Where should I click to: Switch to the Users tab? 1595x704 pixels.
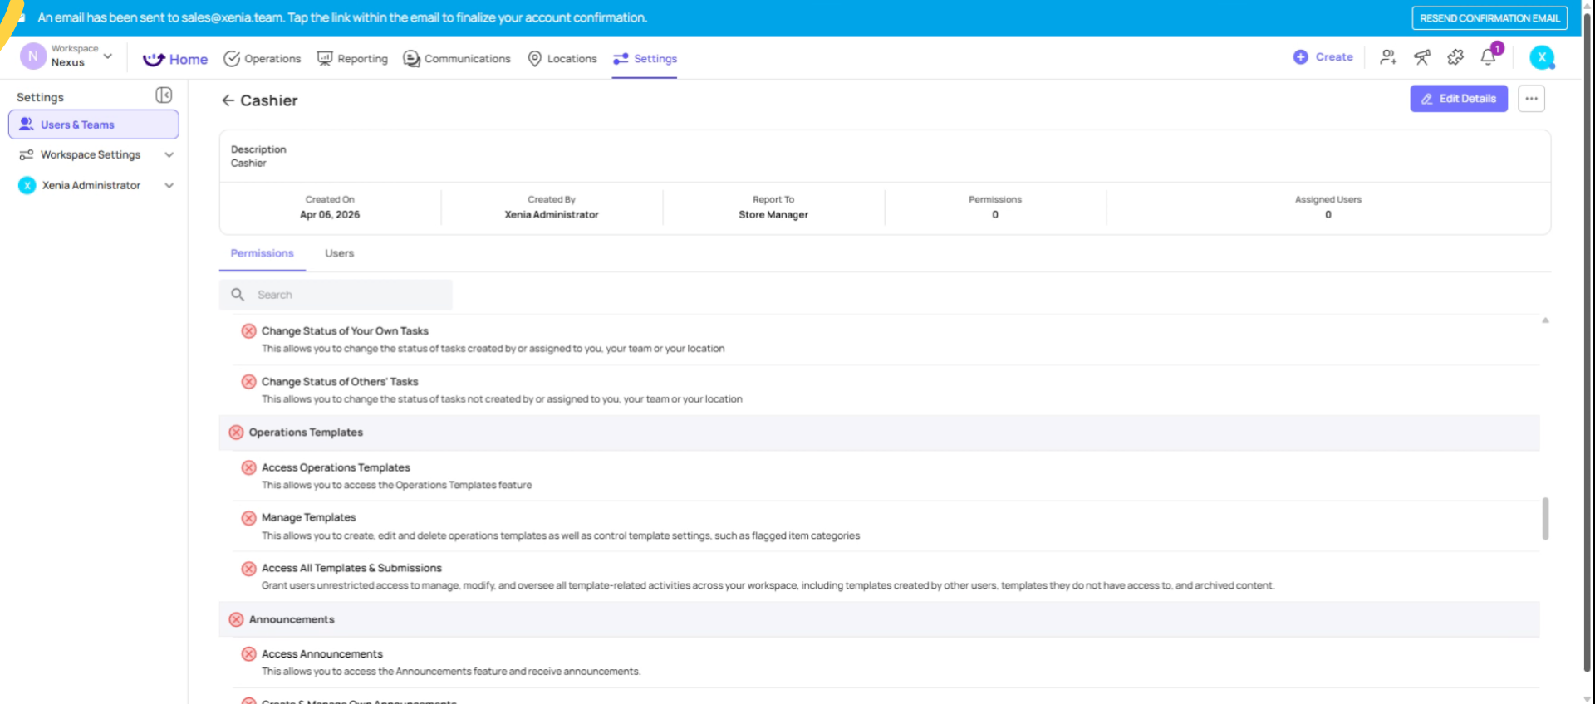[x=339, y=253]
